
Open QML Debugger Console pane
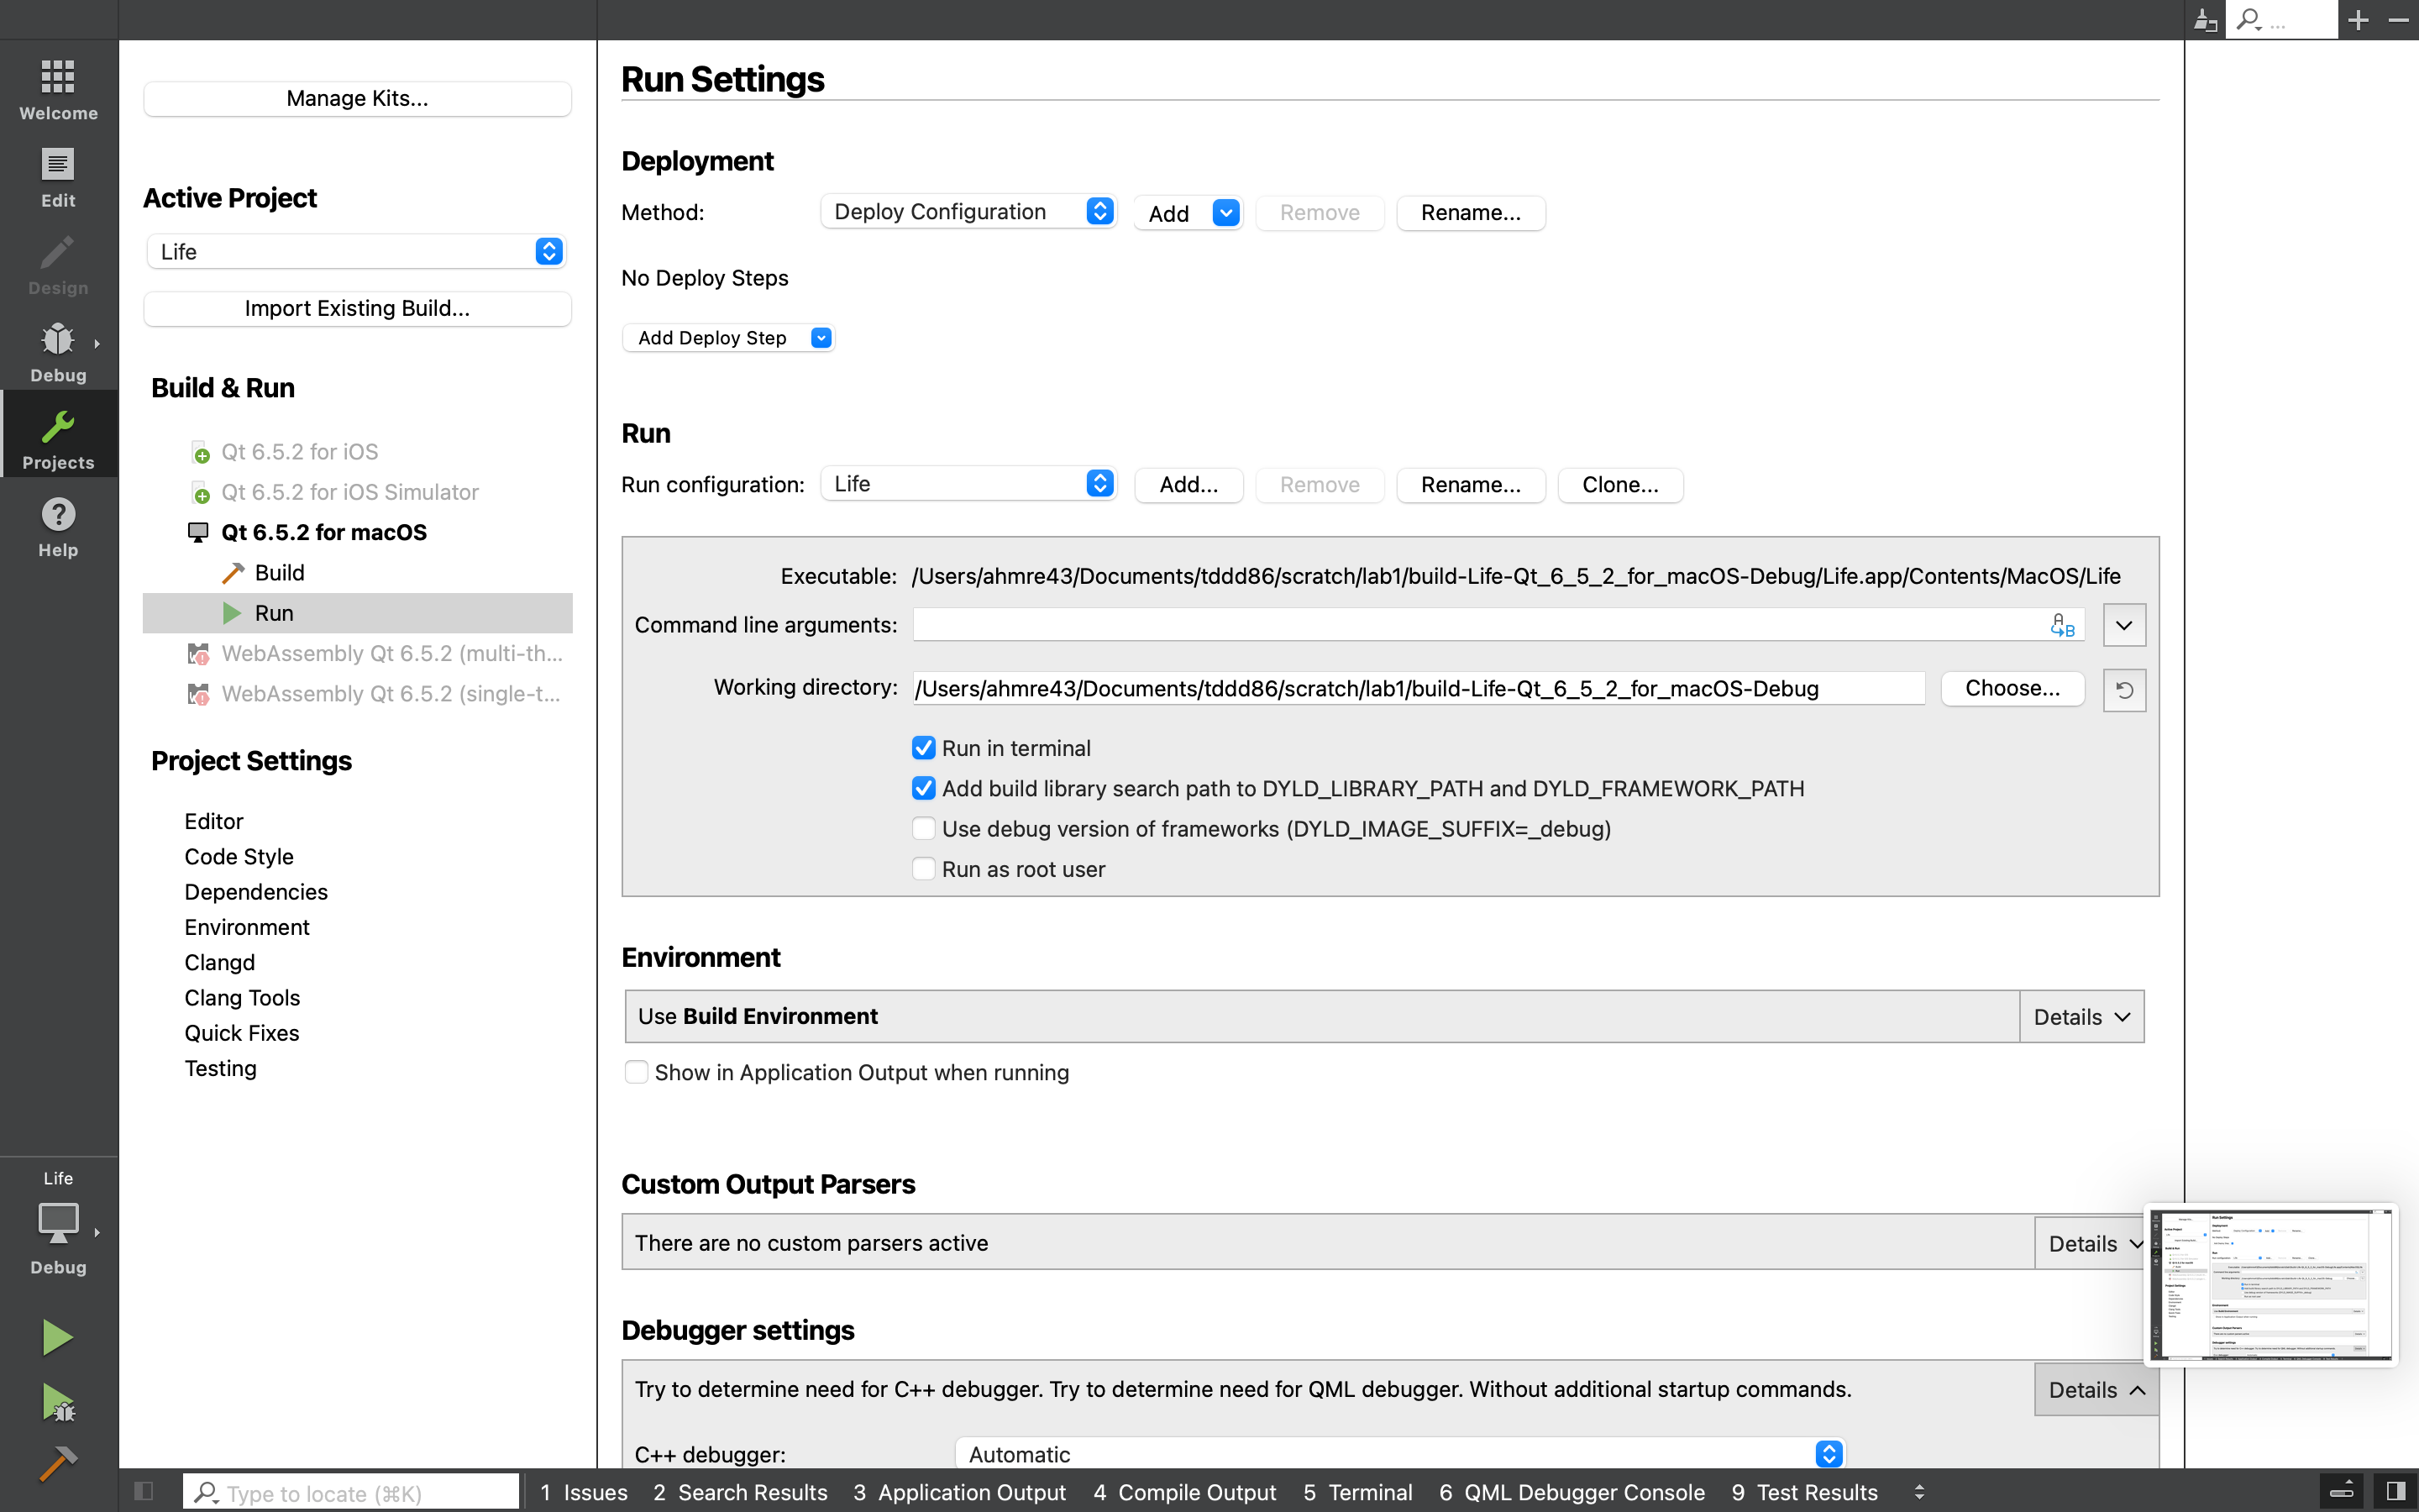click(x=1572, y=1492)
